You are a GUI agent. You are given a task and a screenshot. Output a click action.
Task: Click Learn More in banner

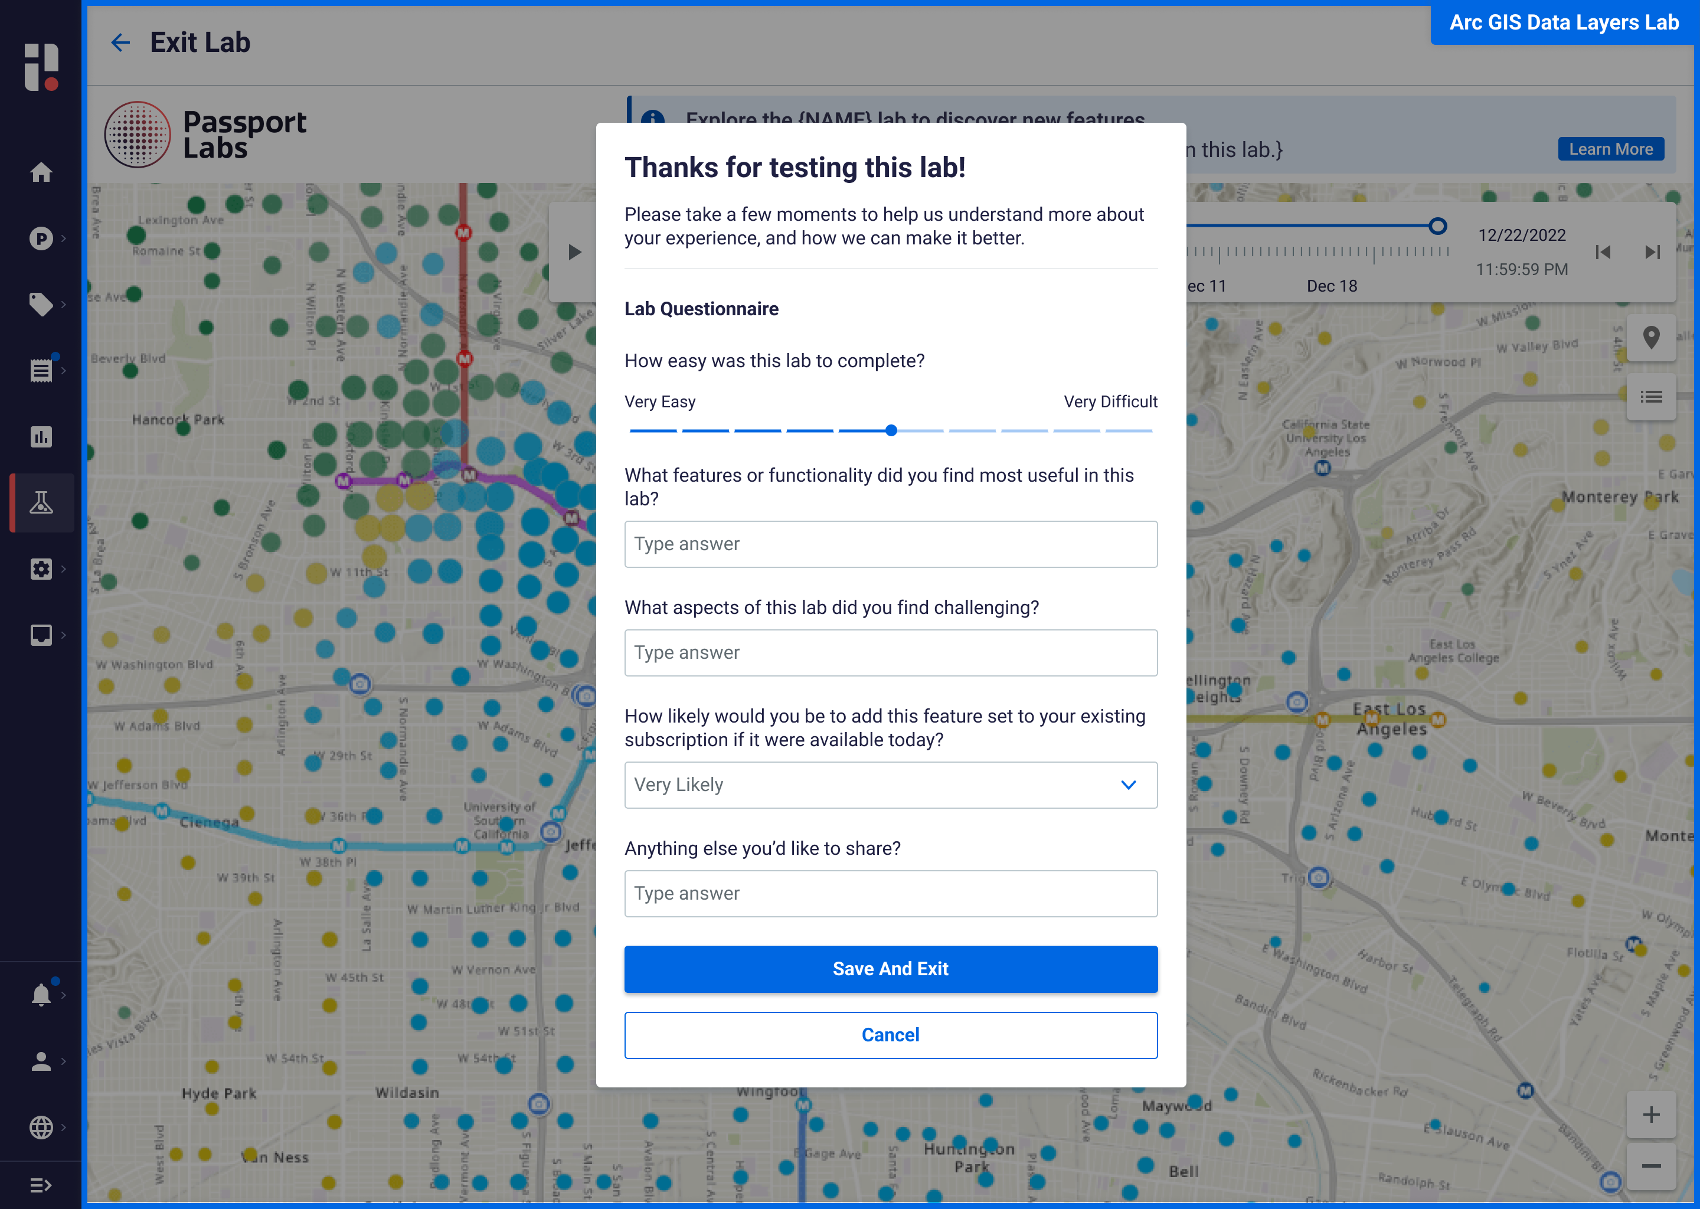[x=1611, y=149]
